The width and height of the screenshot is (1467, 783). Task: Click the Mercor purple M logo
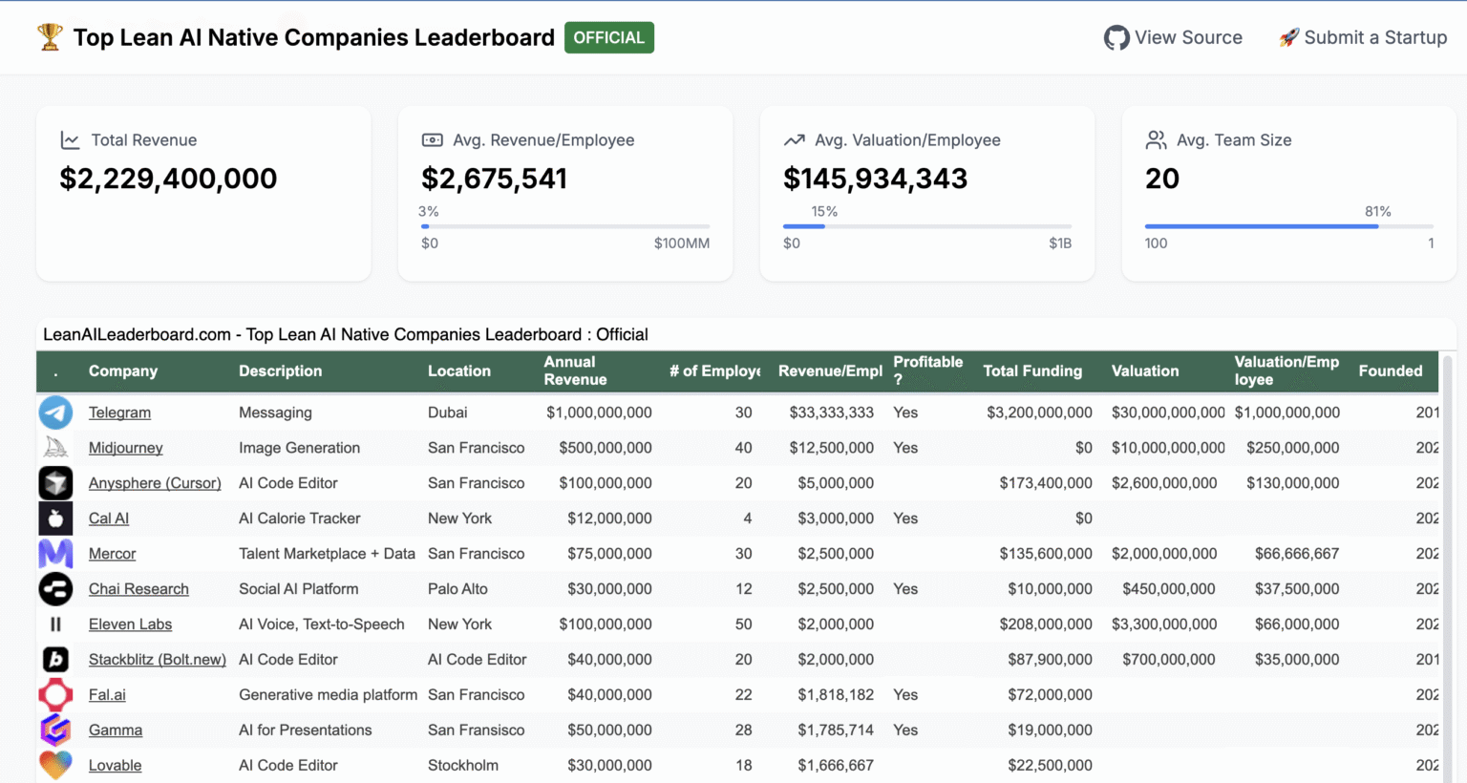tap(55, 554)
